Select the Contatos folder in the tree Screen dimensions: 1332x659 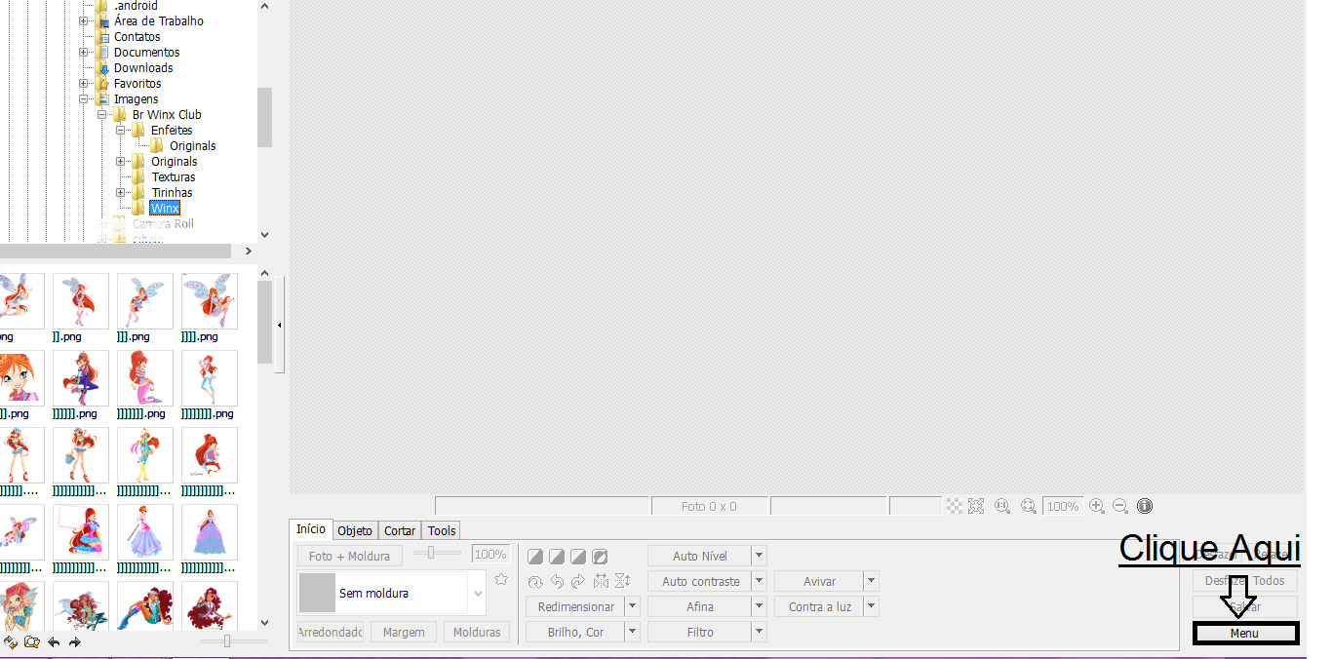click(137, 36)
